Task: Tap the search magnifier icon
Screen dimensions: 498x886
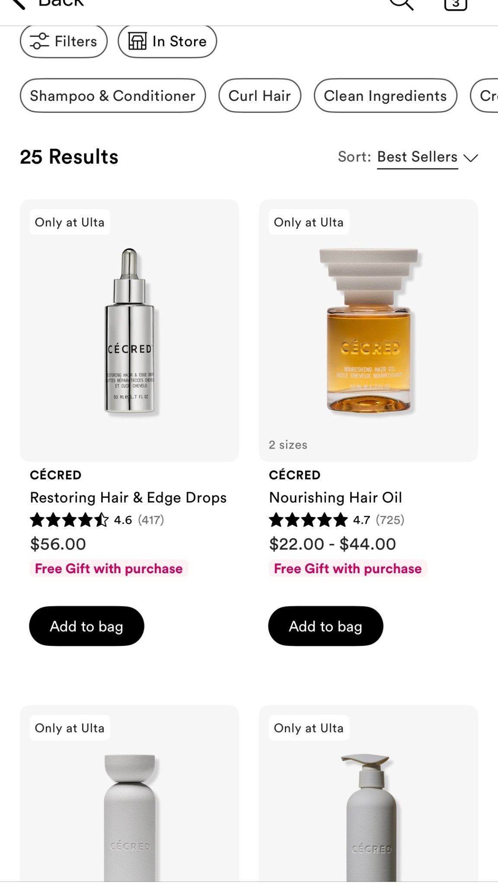Action: click(402, 4)
